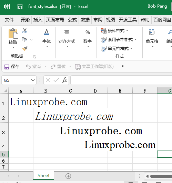Screen dimensions: 172x183
Task: Open Customize Quick Access Toolbar dropdown
Action: click(x=122, y=66)
